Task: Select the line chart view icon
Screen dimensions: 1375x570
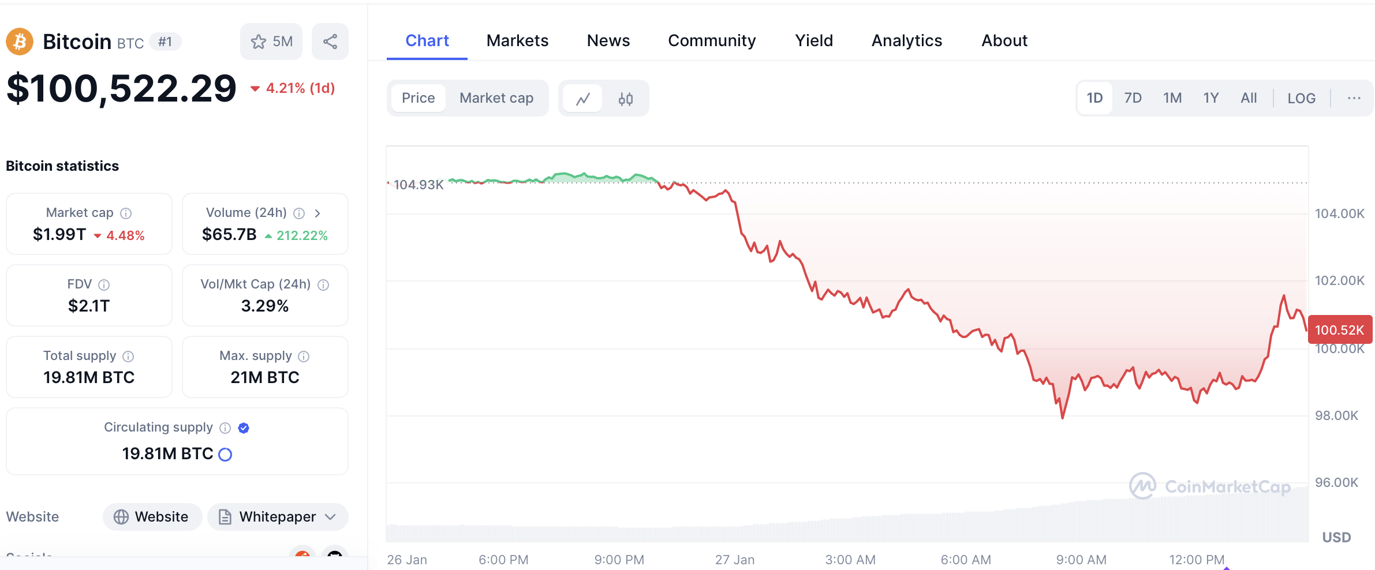Action: (x=583, y=99)
